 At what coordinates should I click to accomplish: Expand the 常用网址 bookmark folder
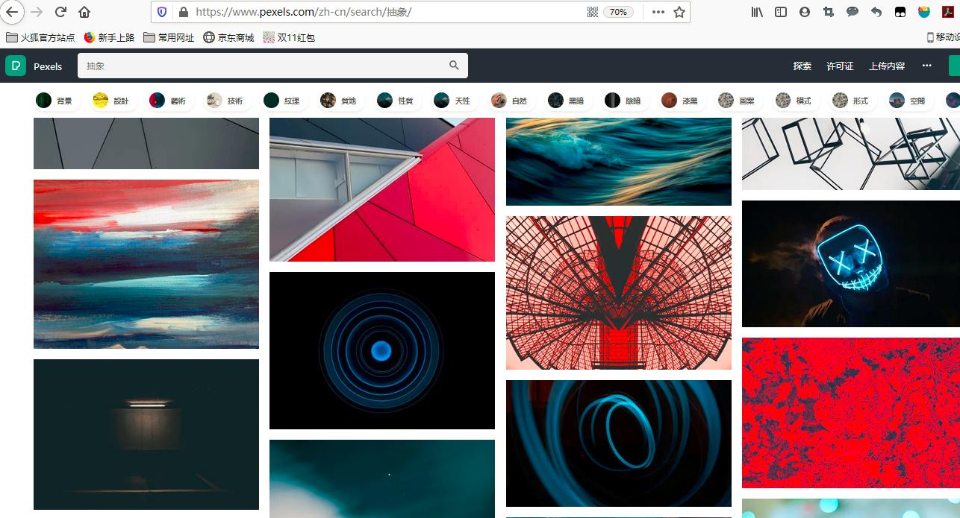pyautogui.click(x=169, y=37)
